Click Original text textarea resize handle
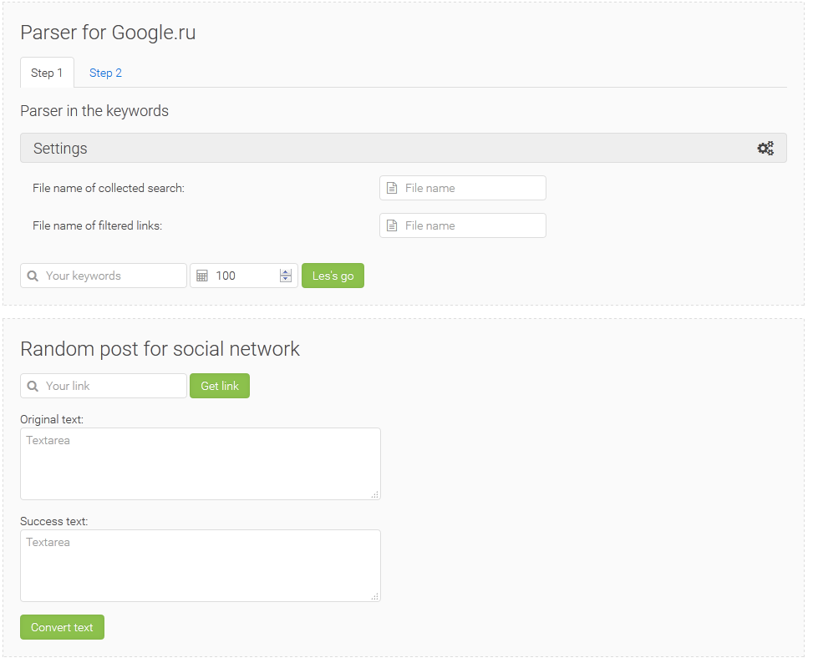818x668 pixels. point(375,494)
